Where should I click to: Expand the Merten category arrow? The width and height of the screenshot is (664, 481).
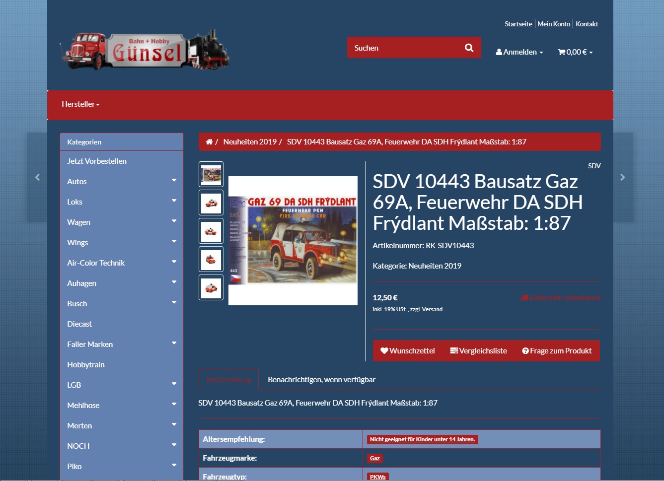pos(174,424)
